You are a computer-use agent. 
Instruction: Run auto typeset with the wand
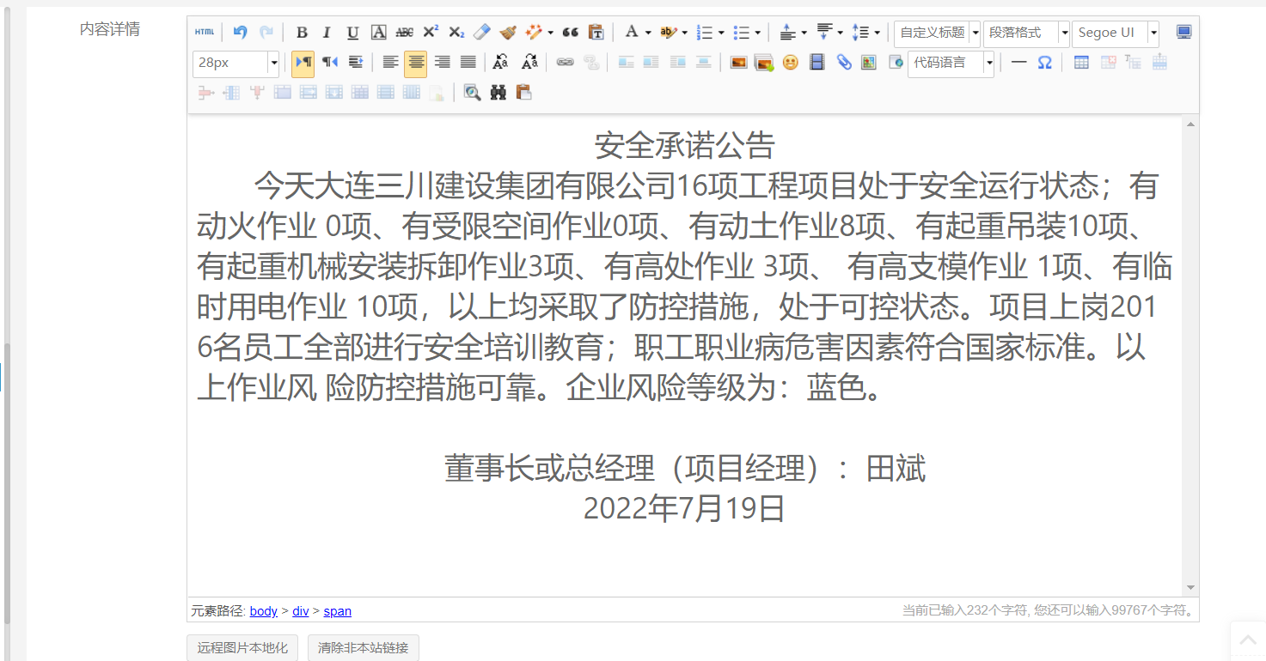(x=534, y=33)
